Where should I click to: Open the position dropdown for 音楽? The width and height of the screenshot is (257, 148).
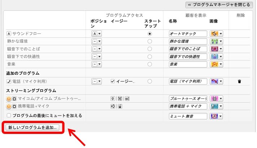pos(96,64)
